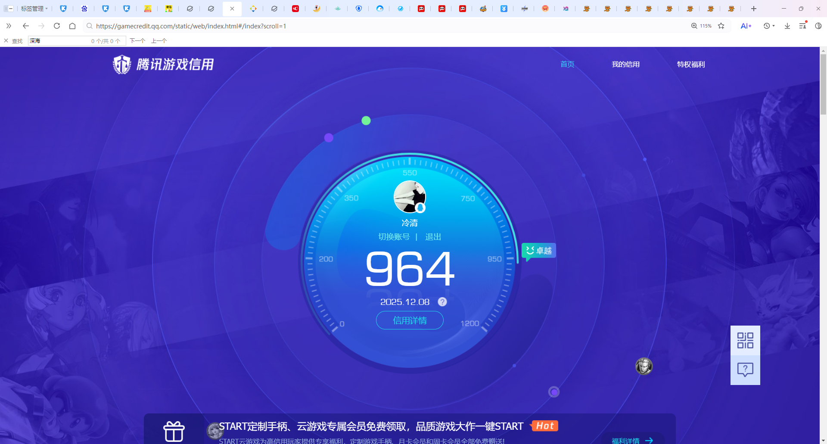Open the QR code panel on the right
Image resolution: width=827 pixels, height=444 pixels.
pos(745,340)
